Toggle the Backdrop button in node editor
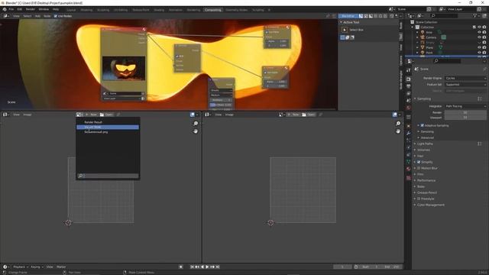Image resolution: width=489 pixels, height=275 pixels. tap(348, 16)
